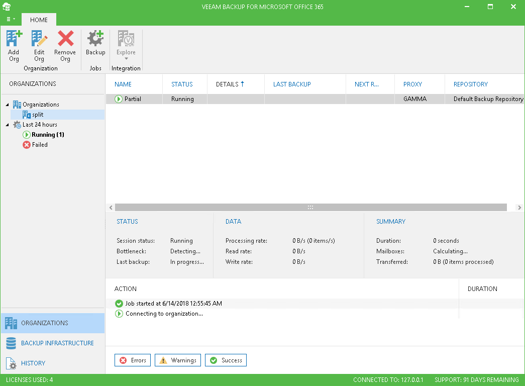
Task: Show Failed jobs in tree
Action: (x=40, y=145)
